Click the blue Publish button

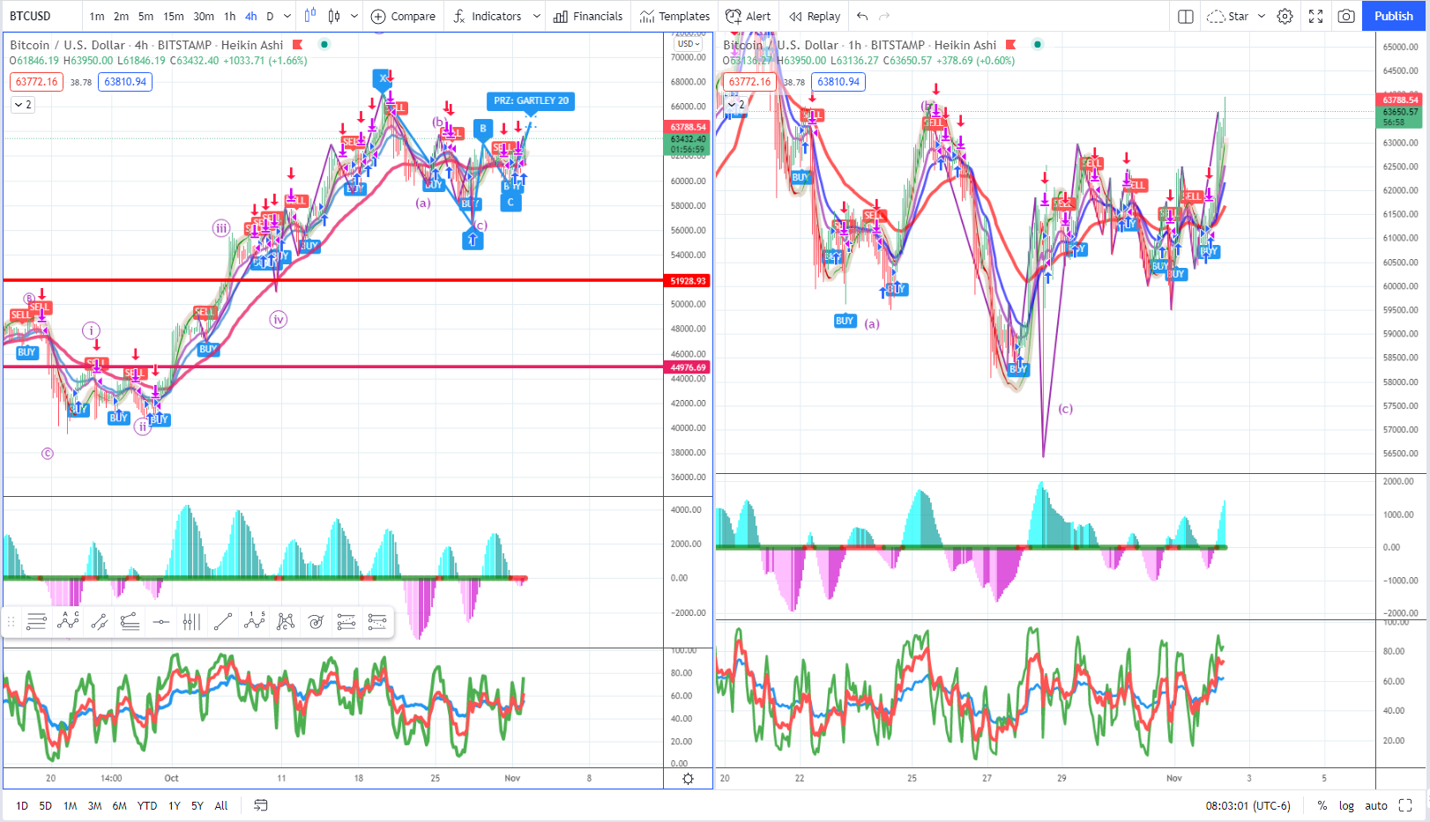[1394, 16]
